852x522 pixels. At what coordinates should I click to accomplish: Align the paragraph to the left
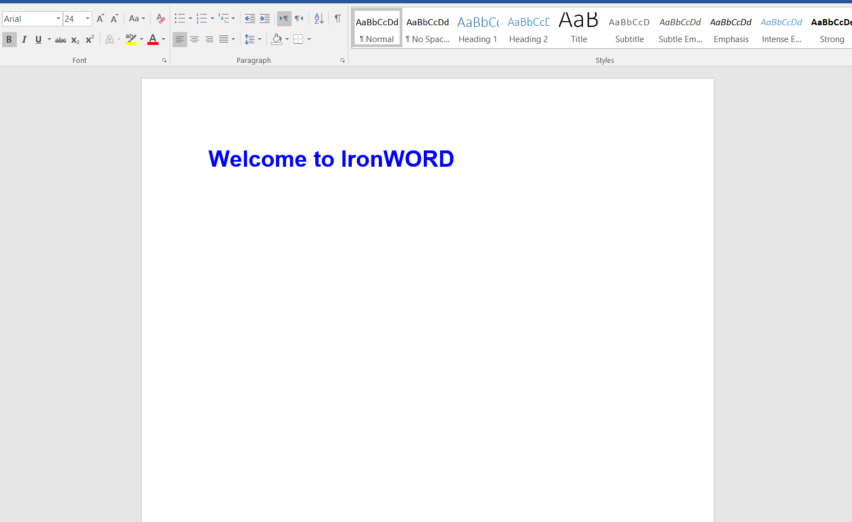[180, 39]
